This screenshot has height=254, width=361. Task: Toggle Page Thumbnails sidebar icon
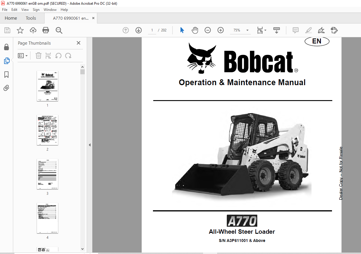tap(6, 61)
